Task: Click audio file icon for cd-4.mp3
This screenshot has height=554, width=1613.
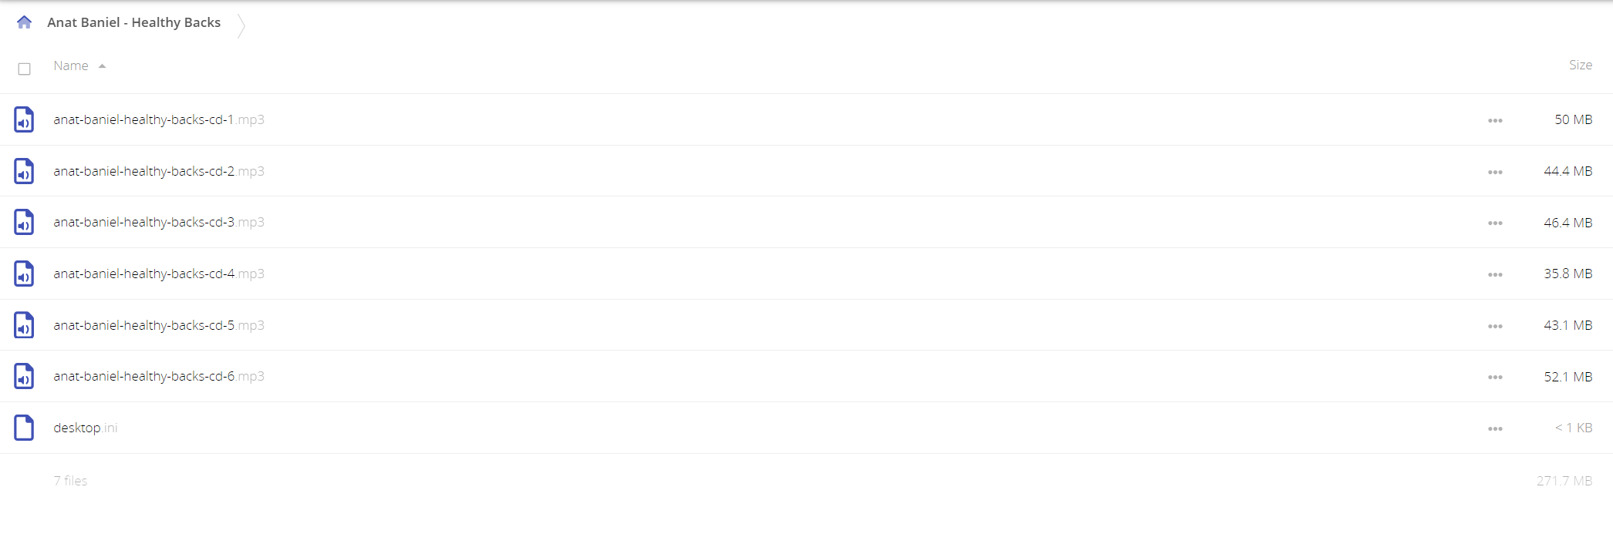Action: click(x=24, y=274)
